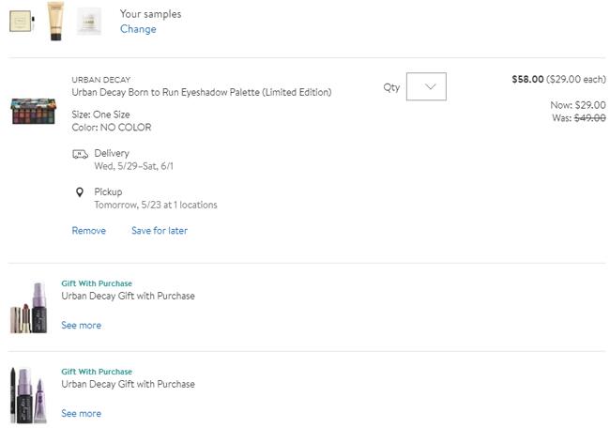The height and width of the screenshot is (443, 610).
Task: Click the Change samples link
Action: click(138, 29)
